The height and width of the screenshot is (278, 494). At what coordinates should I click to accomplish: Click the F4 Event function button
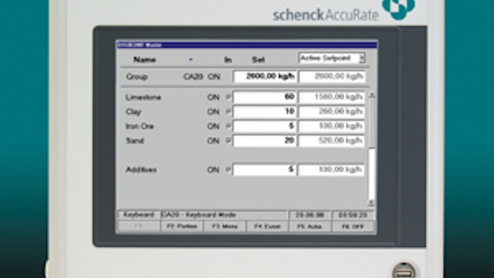(x=267, y=226)
